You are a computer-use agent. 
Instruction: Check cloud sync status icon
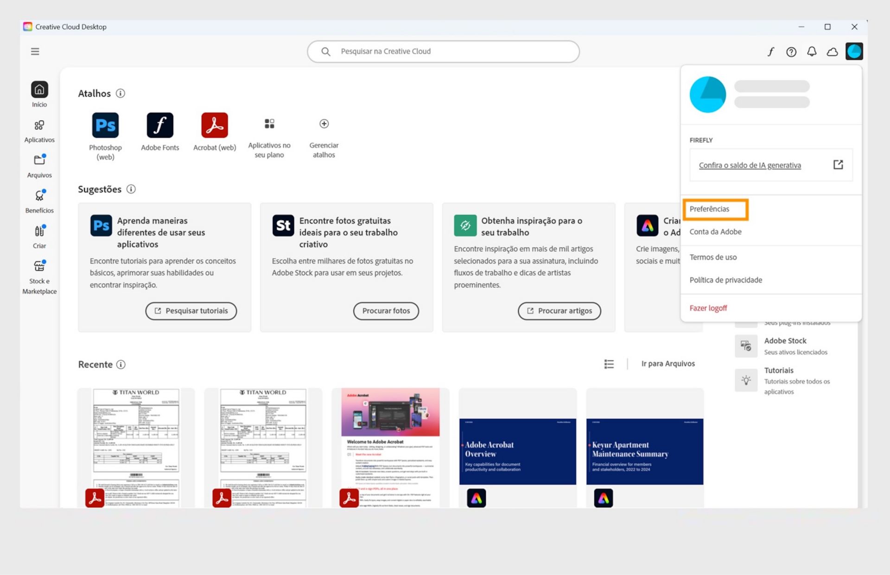833,51
